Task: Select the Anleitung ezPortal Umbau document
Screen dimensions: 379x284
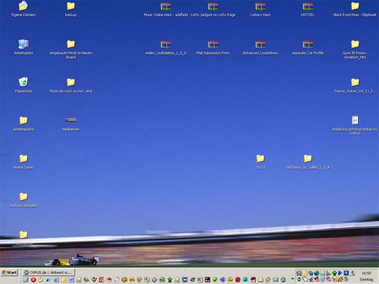Action: click(x=355, y=120)
